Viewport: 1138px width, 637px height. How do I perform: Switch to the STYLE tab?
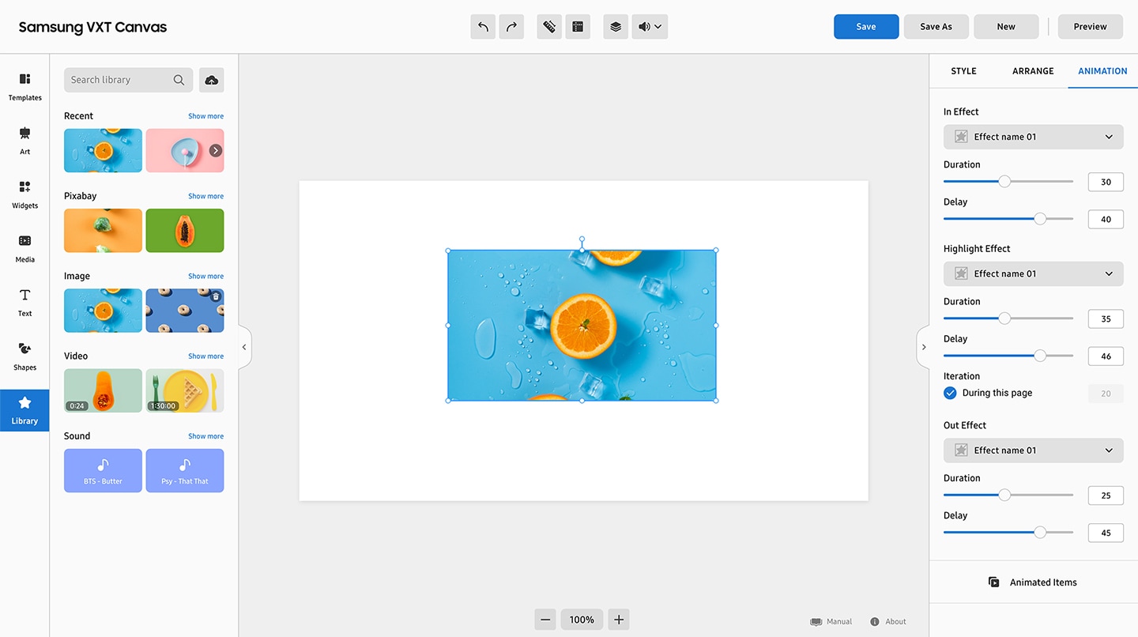coord(963,71)
